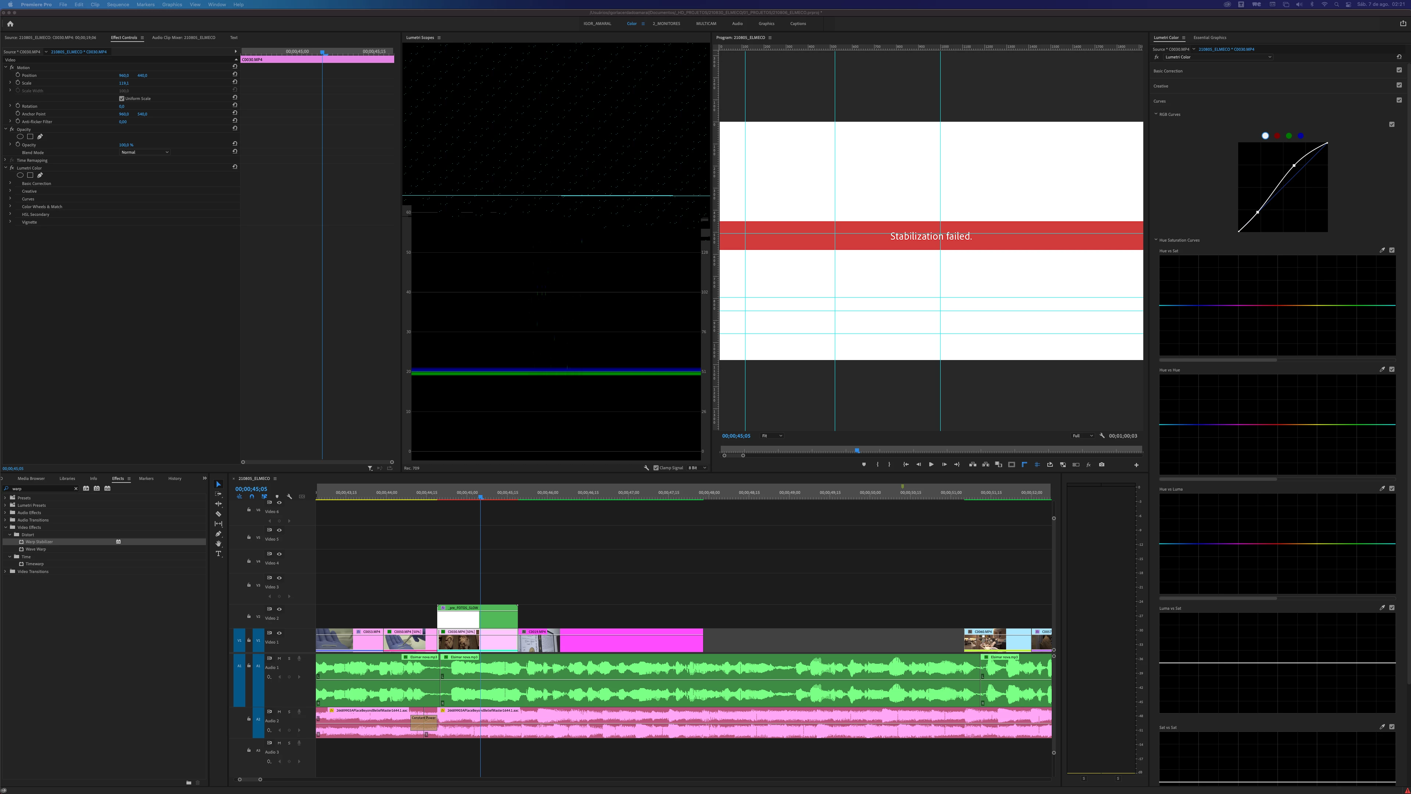The width and height of the screenshot is (1411, 794).
Task: Select the Type tool
Action: [x=218, y=554]
